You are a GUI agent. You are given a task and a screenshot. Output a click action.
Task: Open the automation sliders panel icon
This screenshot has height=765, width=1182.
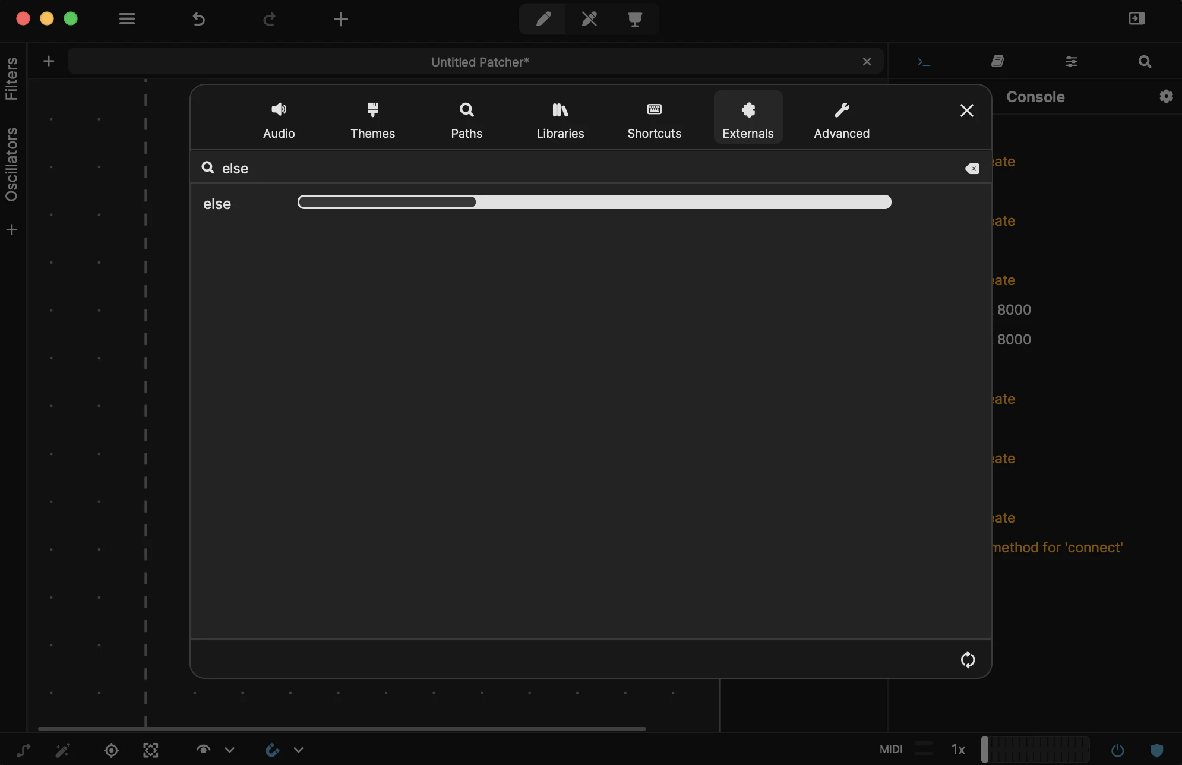[x=1071, y=61]
